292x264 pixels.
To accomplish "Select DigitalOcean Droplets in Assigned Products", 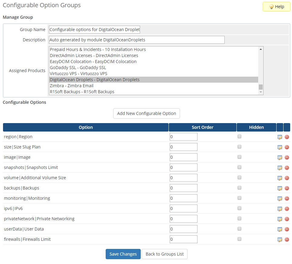I will click(154, 80).
